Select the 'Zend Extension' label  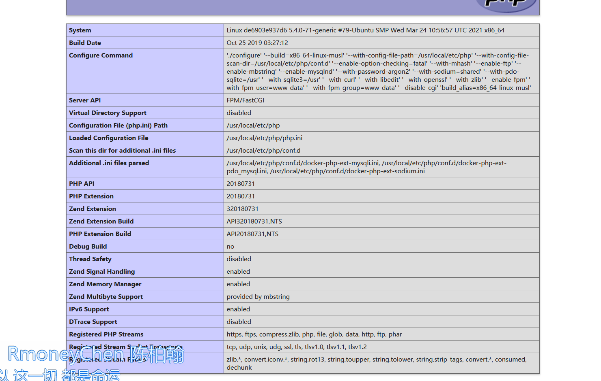(x=93, y=209)
